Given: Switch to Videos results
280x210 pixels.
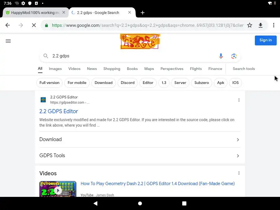Looking at the screenshot, I should 74,69.
